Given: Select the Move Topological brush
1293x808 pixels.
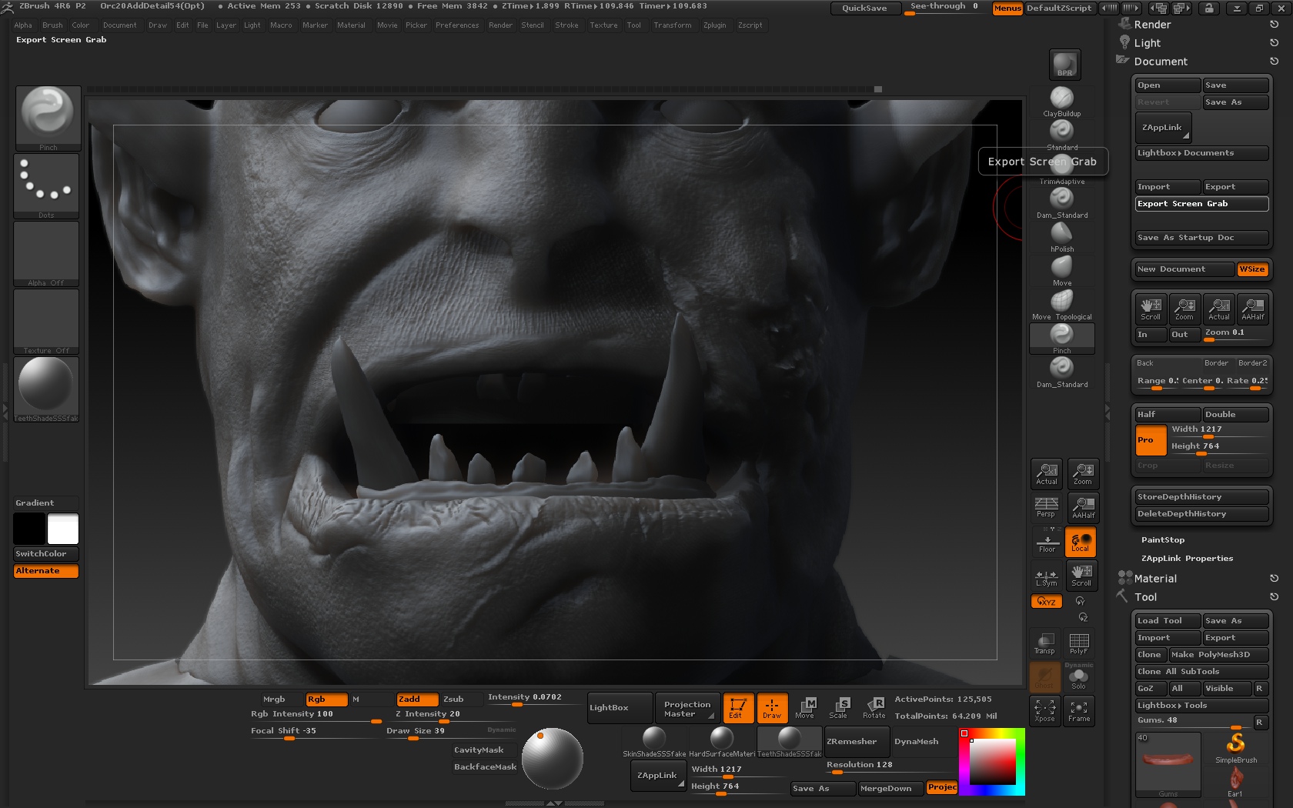Looking at the screenshot, I should pos(1062,304).
